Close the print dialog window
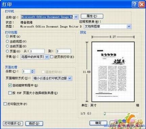146x129 pixels. pyautogui.click(x=142, y=5)
